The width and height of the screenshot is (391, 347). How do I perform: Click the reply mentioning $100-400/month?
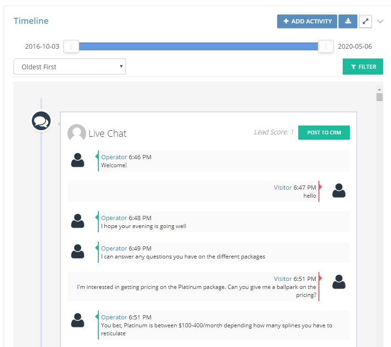tap(216, 329)
